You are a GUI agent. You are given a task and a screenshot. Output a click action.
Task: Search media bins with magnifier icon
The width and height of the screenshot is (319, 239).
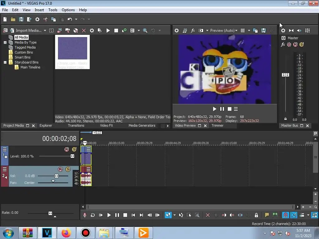(x=145, y=30)
